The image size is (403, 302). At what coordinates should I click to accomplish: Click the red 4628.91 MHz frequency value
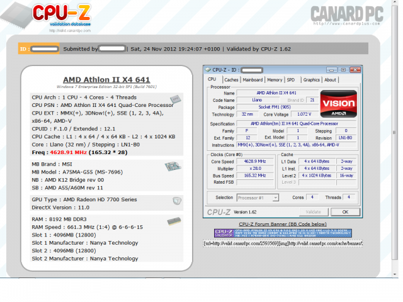(69, 152)
